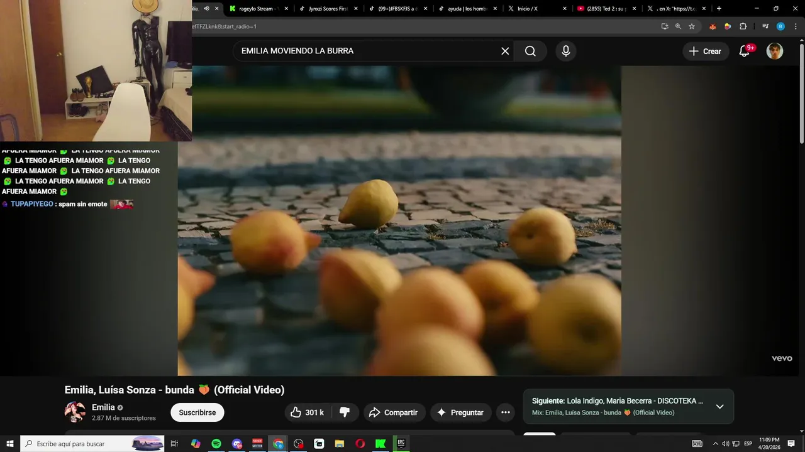Open Copilot from the taskbar

coord(196,444)
